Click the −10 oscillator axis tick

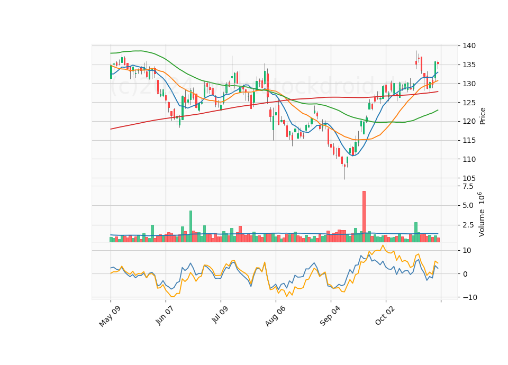(470, 297)
